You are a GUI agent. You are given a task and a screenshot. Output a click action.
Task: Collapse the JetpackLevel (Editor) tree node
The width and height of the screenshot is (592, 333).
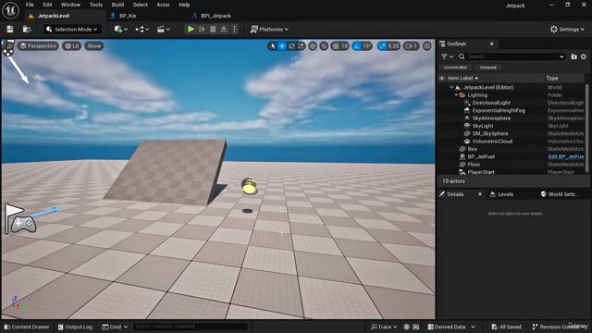point(451,87)
